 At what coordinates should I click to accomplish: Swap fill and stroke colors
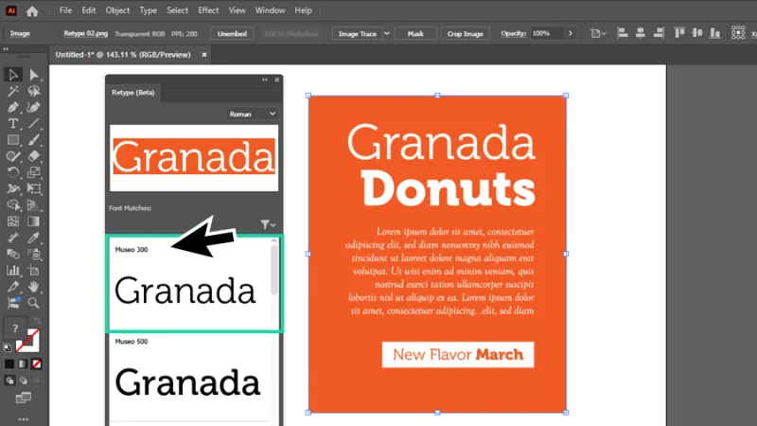coord(38,321)
